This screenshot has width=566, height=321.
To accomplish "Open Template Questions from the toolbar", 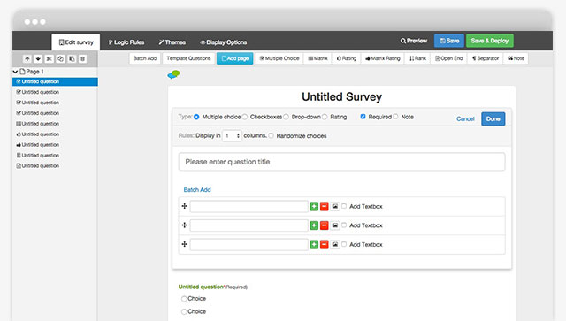I will click(x=188, y=58).
